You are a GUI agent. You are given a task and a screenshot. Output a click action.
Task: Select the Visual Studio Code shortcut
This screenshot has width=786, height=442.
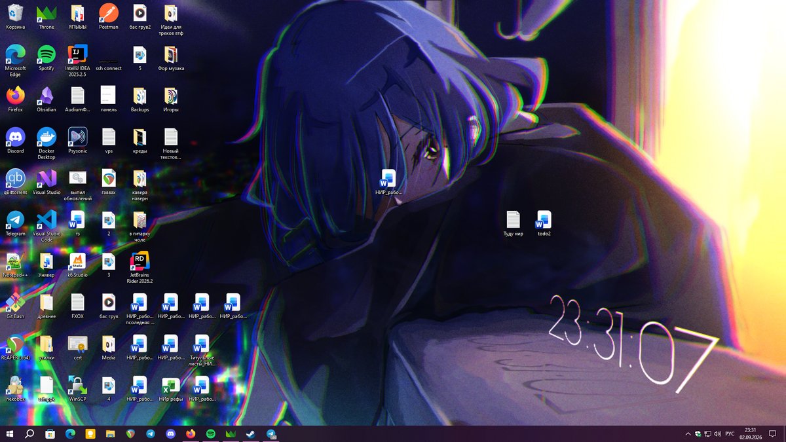47,227
